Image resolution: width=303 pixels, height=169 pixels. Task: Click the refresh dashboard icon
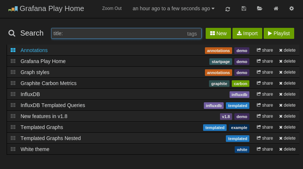pos(228,8)
